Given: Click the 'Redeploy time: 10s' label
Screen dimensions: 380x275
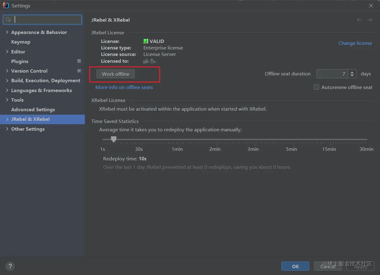Looking at the screenshot, I should [x=125, y=159].
